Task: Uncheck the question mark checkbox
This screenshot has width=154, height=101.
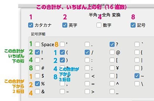Action: pyautogui.click(x=112, y=44)
